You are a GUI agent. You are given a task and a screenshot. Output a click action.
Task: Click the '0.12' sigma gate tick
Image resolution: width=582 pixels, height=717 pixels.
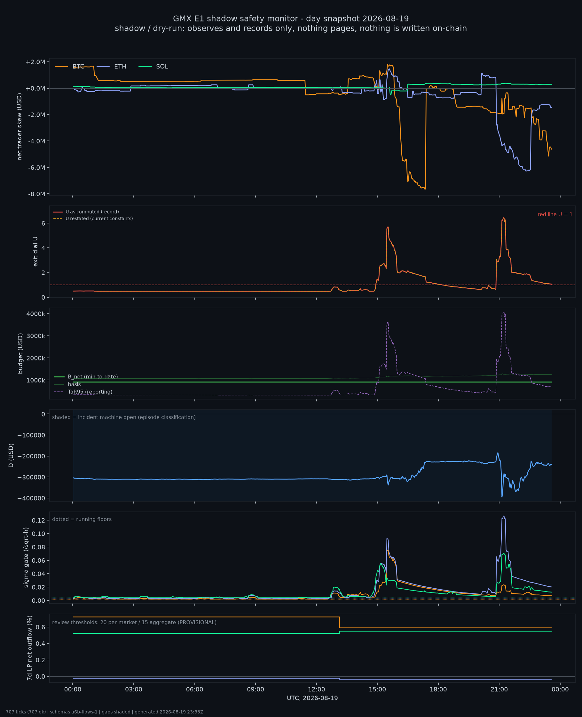pos(39,521)
